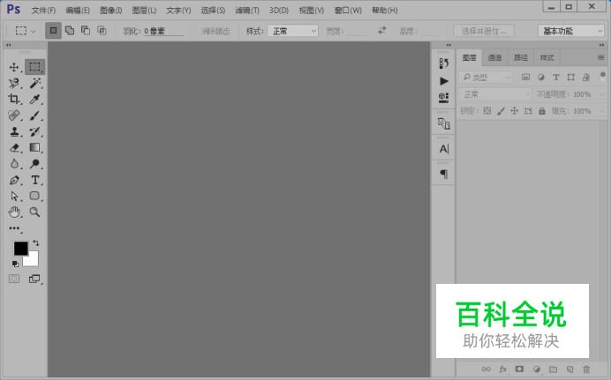Screen dimensions: 611x380
Task: Click the feather value input field
Action: [x=163, y=31]
